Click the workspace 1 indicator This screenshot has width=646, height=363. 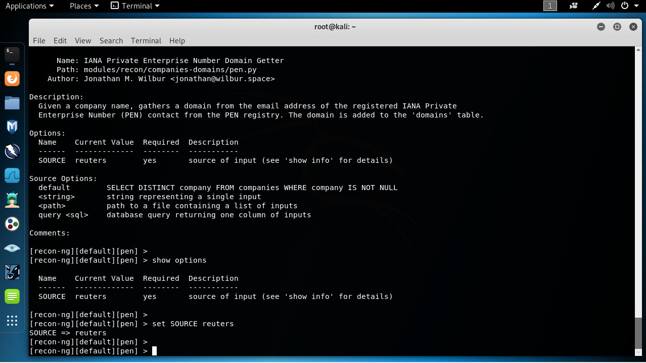tap(550, 6)
